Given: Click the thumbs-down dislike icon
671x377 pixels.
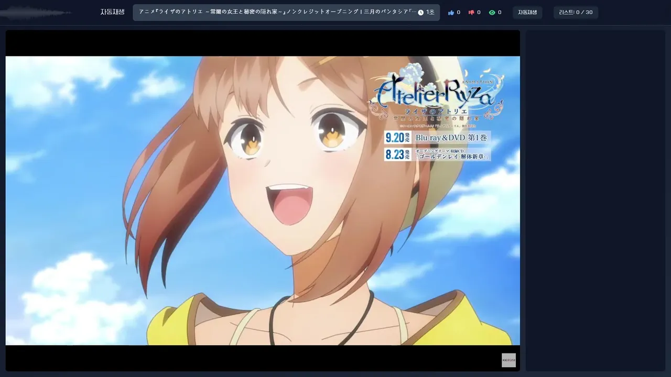Looking at the screenshot, I should [471, 13].
